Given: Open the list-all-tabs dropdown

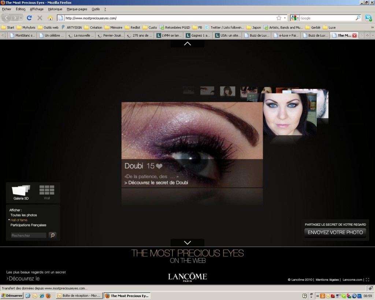Looking at the screenshot, I should pyautogui.click(x=372, y=36).
